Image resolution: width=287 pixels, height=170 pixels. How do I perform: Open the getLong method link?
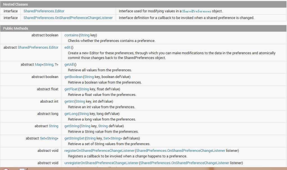pos(71,114)
